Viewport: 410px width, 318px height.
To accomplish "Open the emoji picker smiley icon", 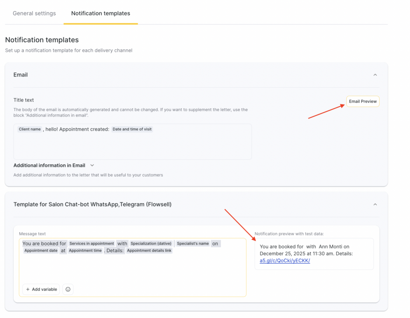I will tap(68, 289).
